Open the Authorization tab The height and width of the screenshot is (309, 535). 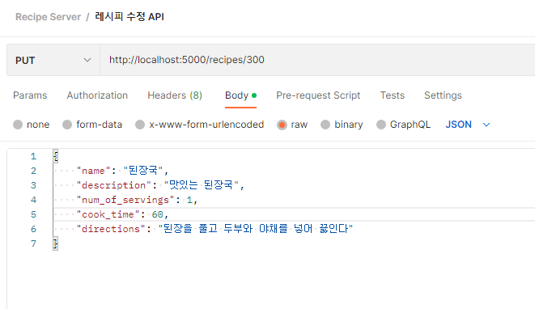[x=97, y=95]
